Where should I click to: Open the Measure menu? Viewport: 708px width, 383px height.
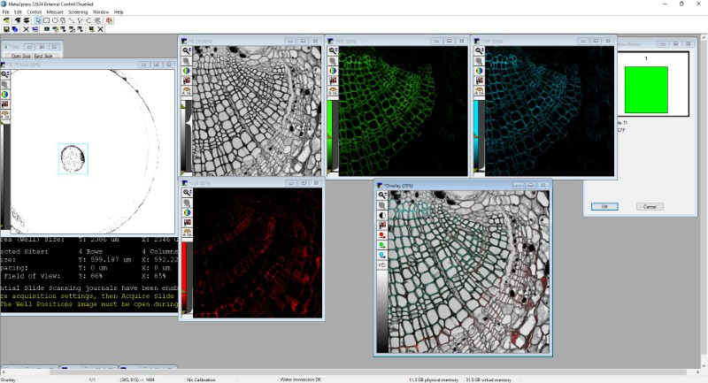(55, 11)
